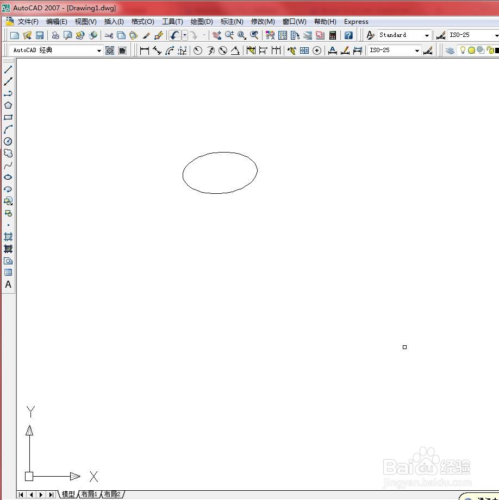
Task: Click the Angular Dimension tool
Action: pyautogui.click(x=235, y=50)
